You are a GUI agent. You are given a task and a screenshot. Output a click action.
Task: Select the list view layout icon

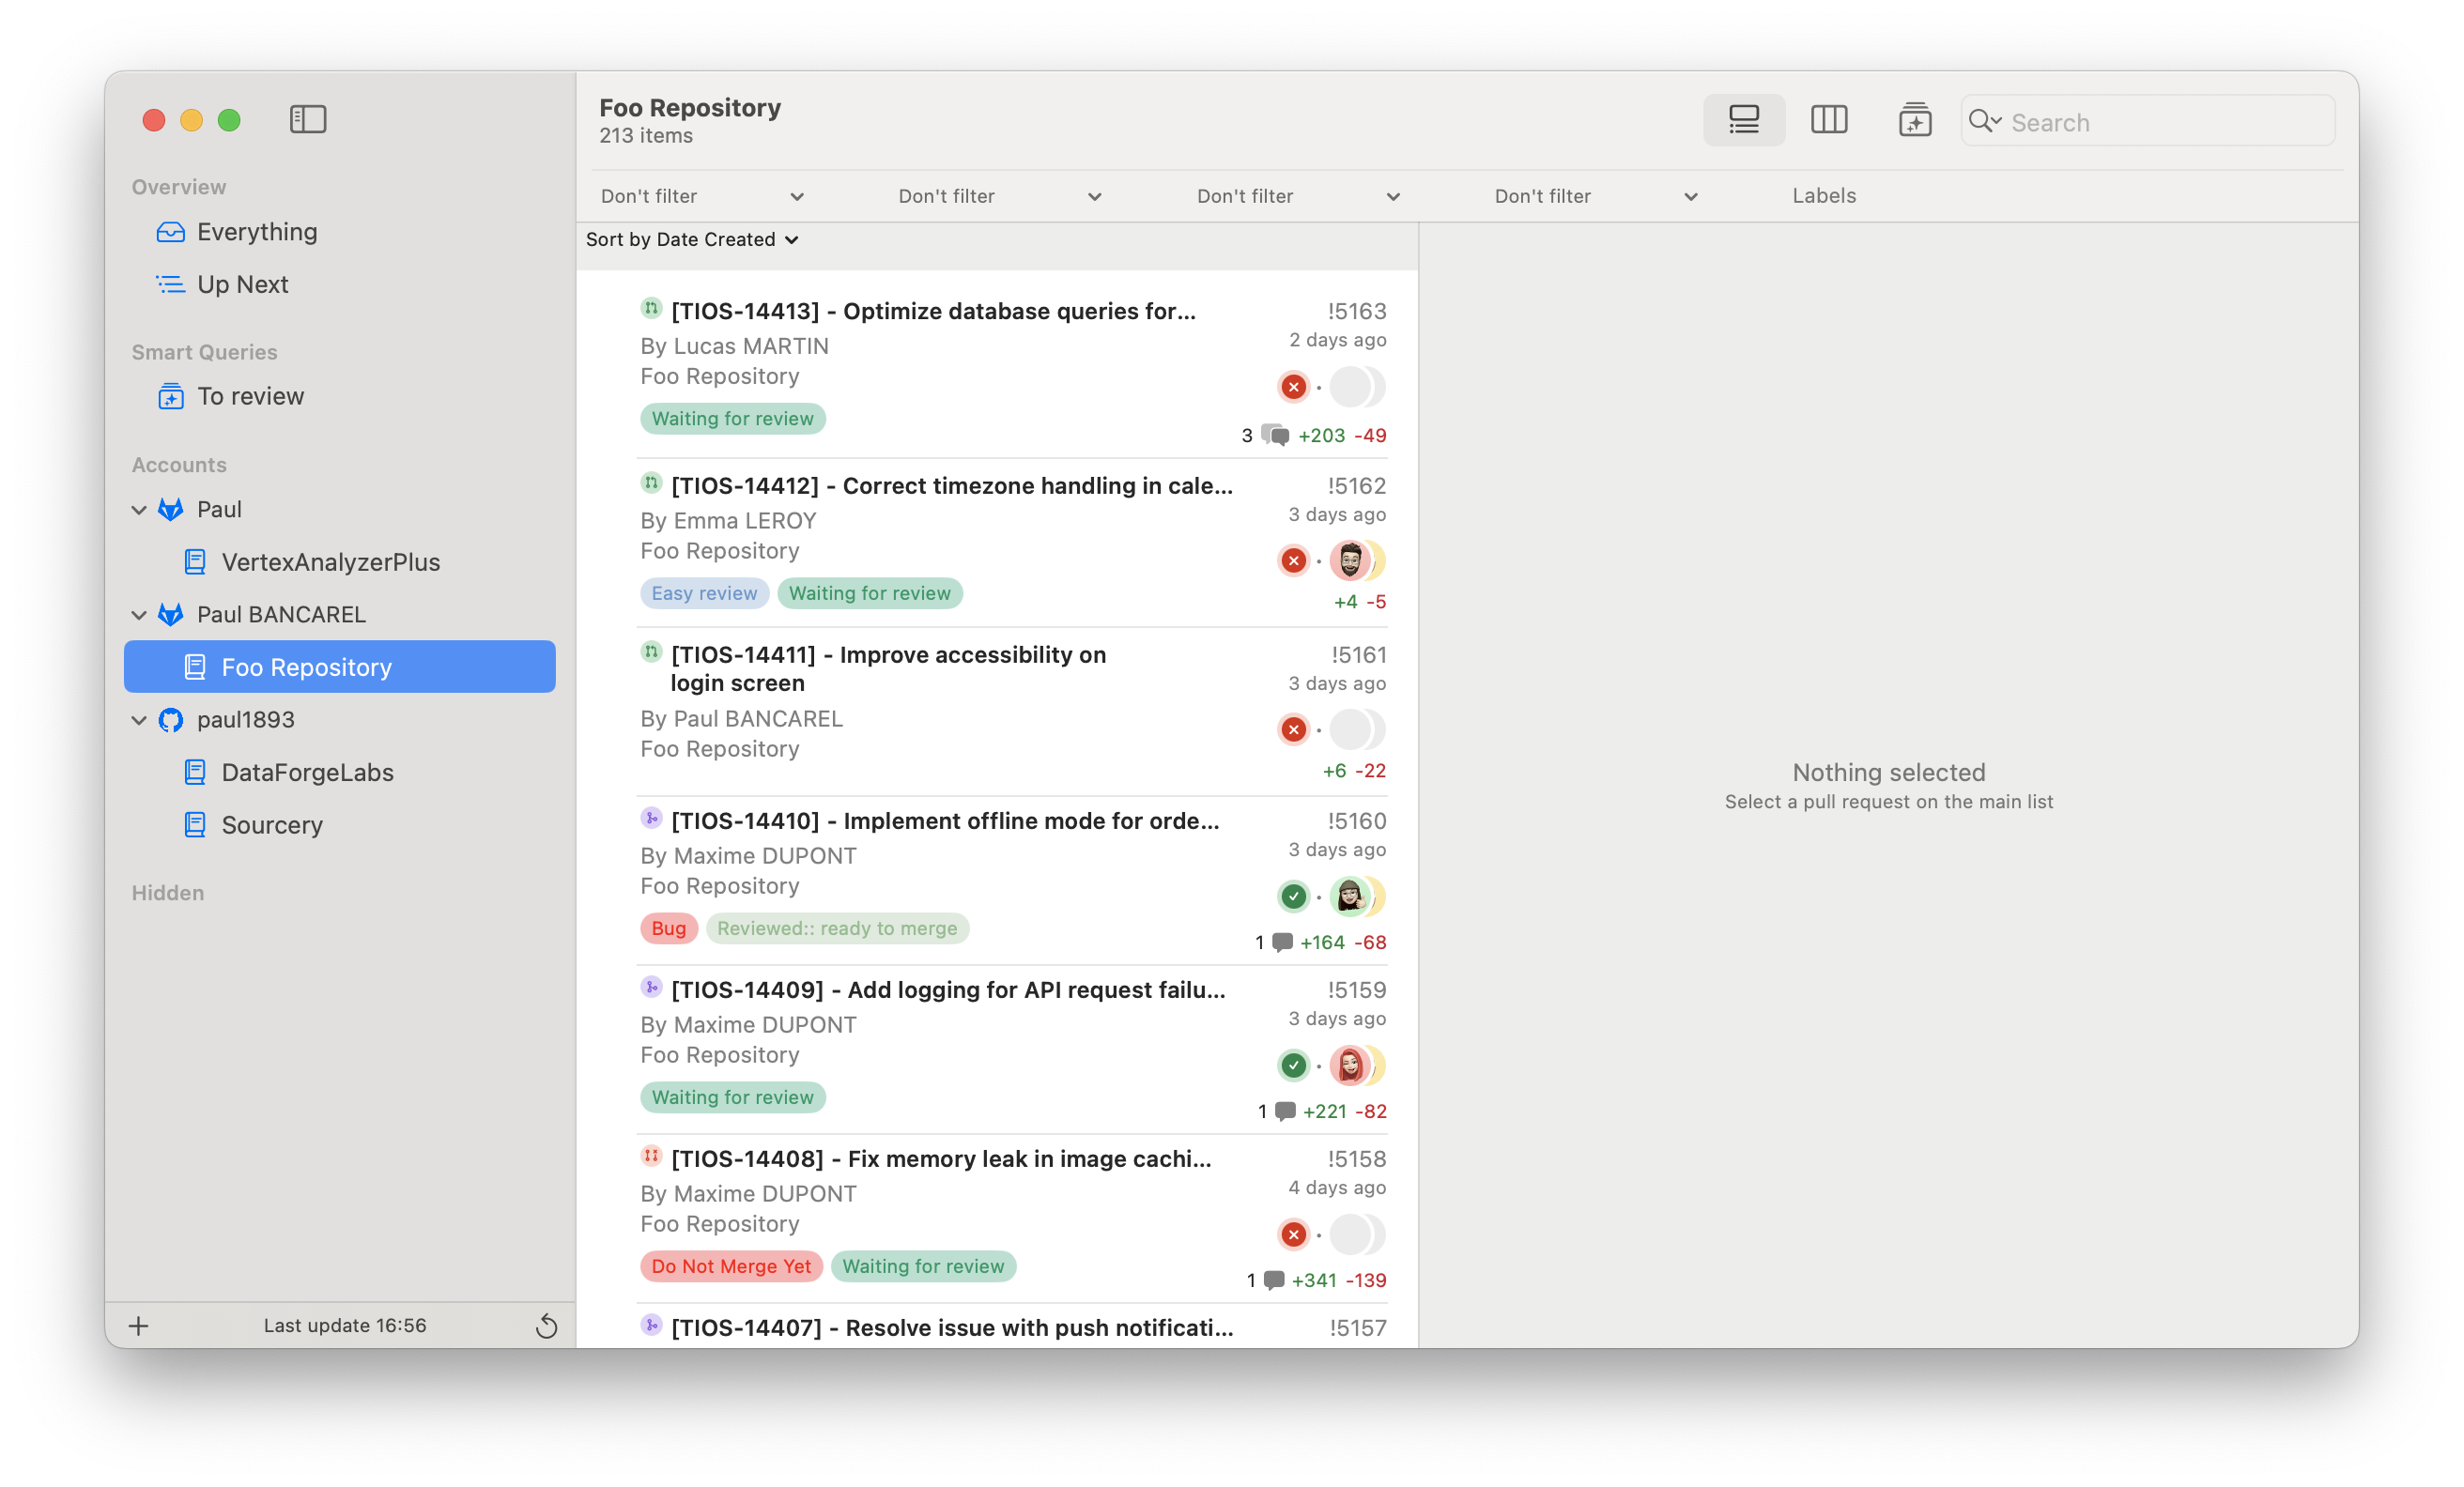[1744, 119]
